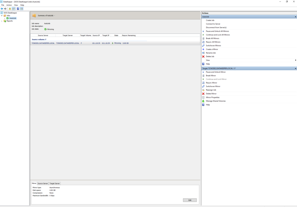The width and height of the screenshot is (297, 207).
Task: Collapse the Jobs tree node
Action: 2,15
